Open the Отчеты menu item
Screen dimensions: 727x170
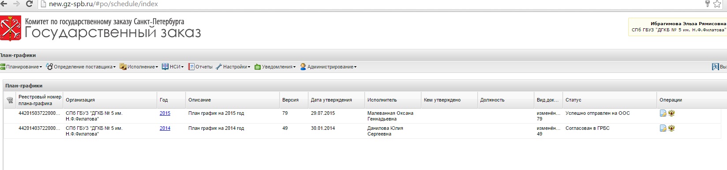pos(200,67)
